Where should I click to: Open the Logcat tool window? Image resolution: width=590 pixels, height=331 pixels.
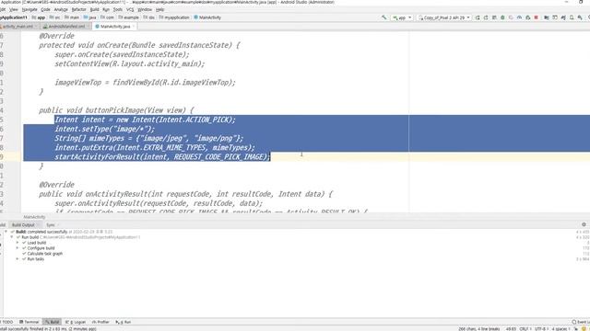click(x=76, y=322)
